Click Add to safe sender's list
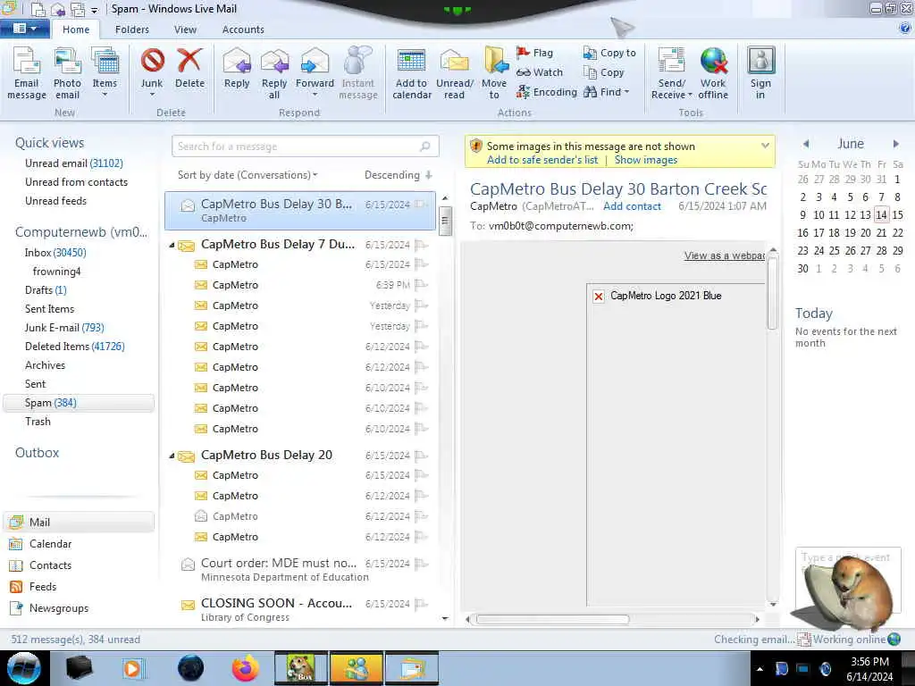 pos(542,160)
